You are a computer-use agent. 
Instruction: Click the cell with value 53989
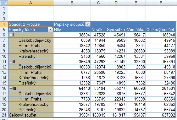(161, 51)
